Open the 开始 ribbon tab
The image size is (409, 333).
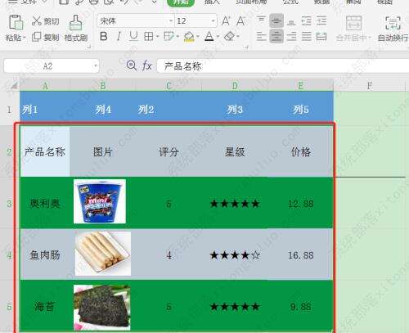pos(181,2)
